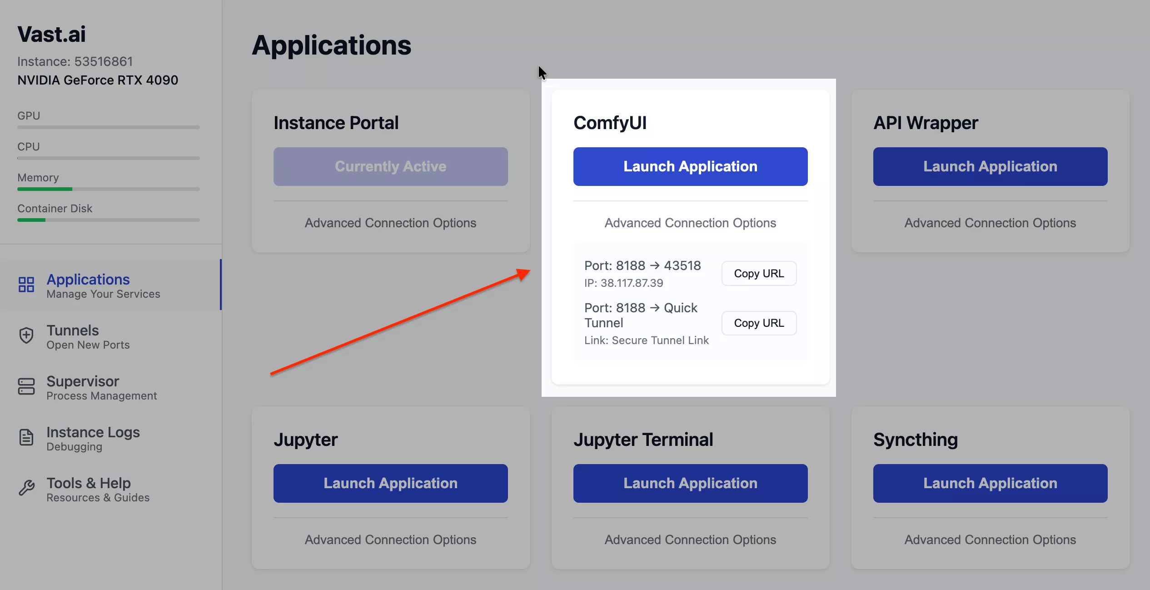This screenshot has height=590, width=1150.
Task: Click the IP: 38.117.87.39 text
Action: [x=624, y=283]
